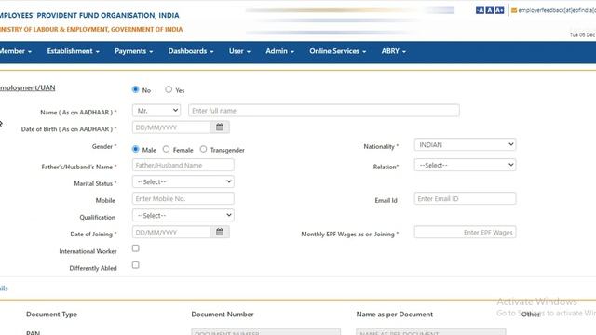Click the Date of Joining input field
Image resolution: width=596 pixels, height=335 pixels.
point(171,232)
